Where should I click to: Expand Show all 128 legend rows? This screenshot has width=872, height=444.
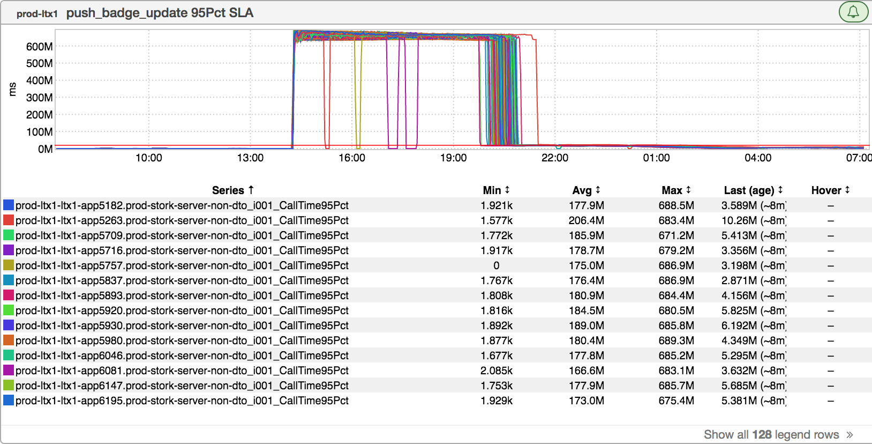pyautogui.click(x=778, y=434)
